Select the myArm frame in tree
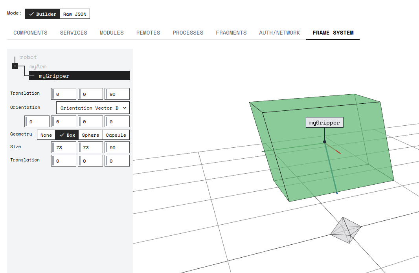 point(38,67)
